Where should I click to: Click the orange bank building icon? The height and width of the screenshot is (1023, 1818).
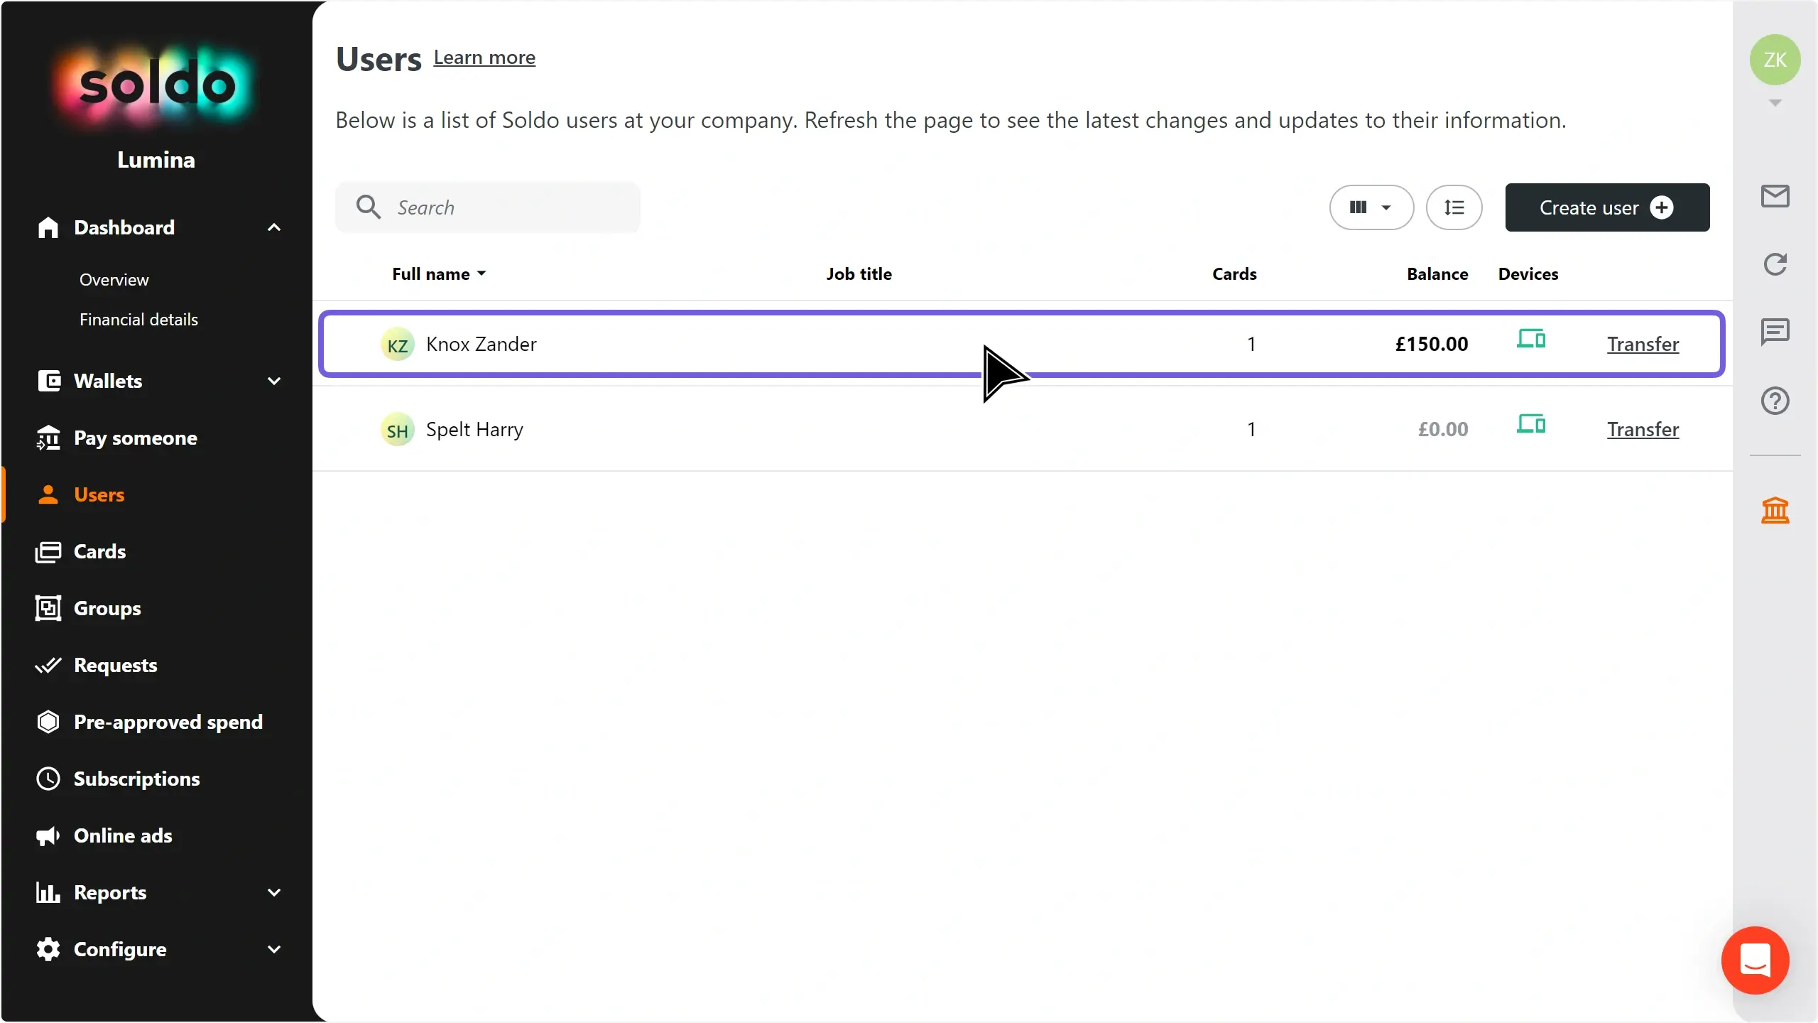(x=1775, y=510)
